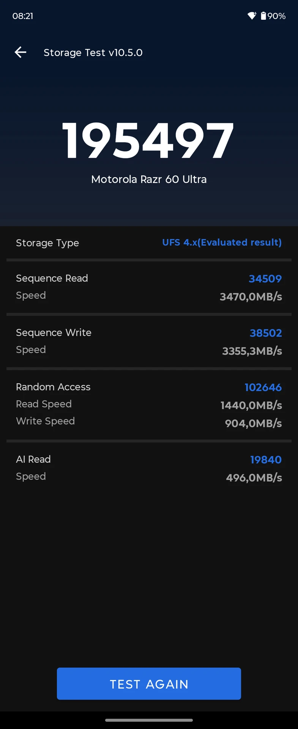The height and width of the screenshot is (729, 298).
Task: Tap the Sequence Write score 38502
Action: tap(266, 333)
